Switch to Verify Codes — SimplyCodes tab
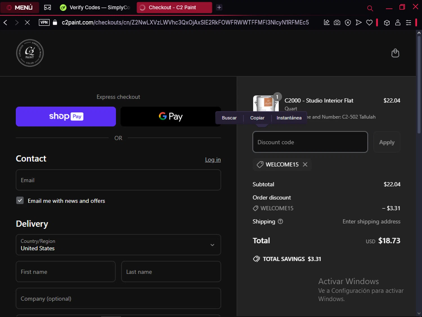 [95, 8]
